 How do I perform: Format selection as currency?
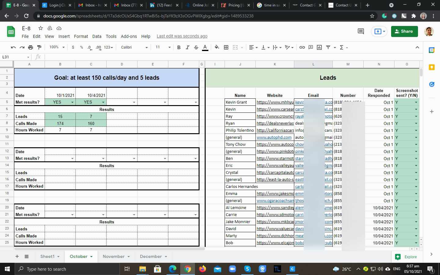(x=73, y=47)
